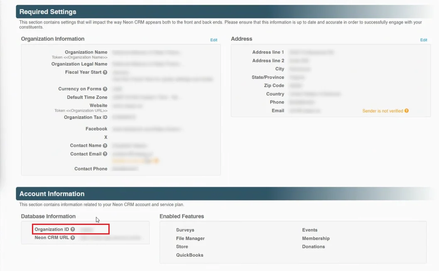The image size is (439, 271).
Task: Click QuickBooks in Enabled Features list
Action: (189, 255)
